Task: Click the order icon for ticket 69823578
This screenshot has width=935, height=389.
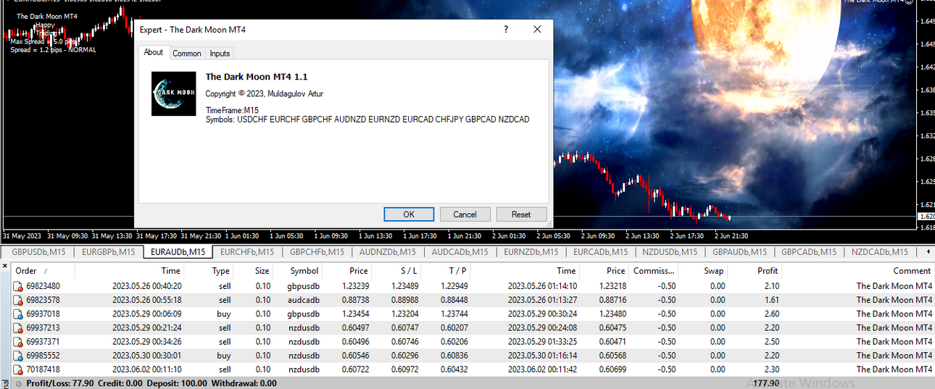Action: click(x=18, y=300)
